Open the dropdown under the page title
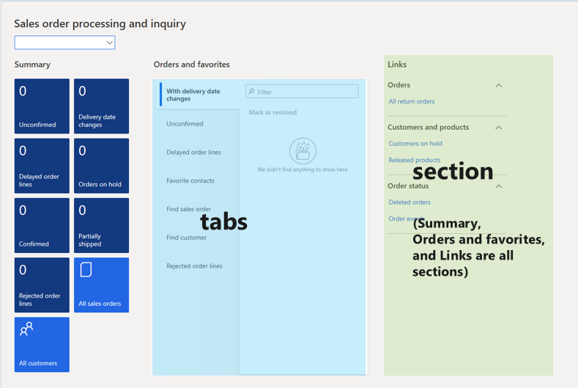The image size is (578, 388). pos(65,43)
